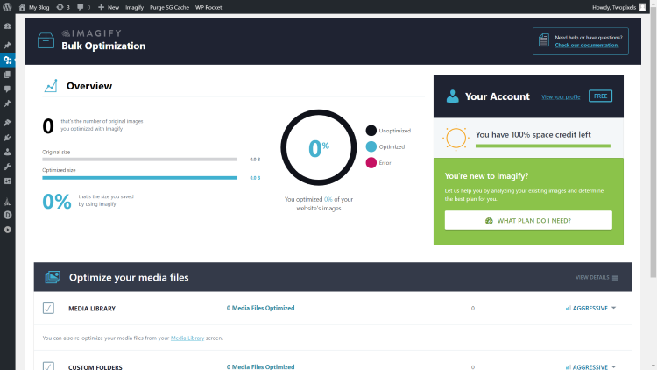Image resolution: width=657 pixels, height=370 pixels.
Task: Open the Appearance paintbrush sidebar icon
Action: (8, 123)
